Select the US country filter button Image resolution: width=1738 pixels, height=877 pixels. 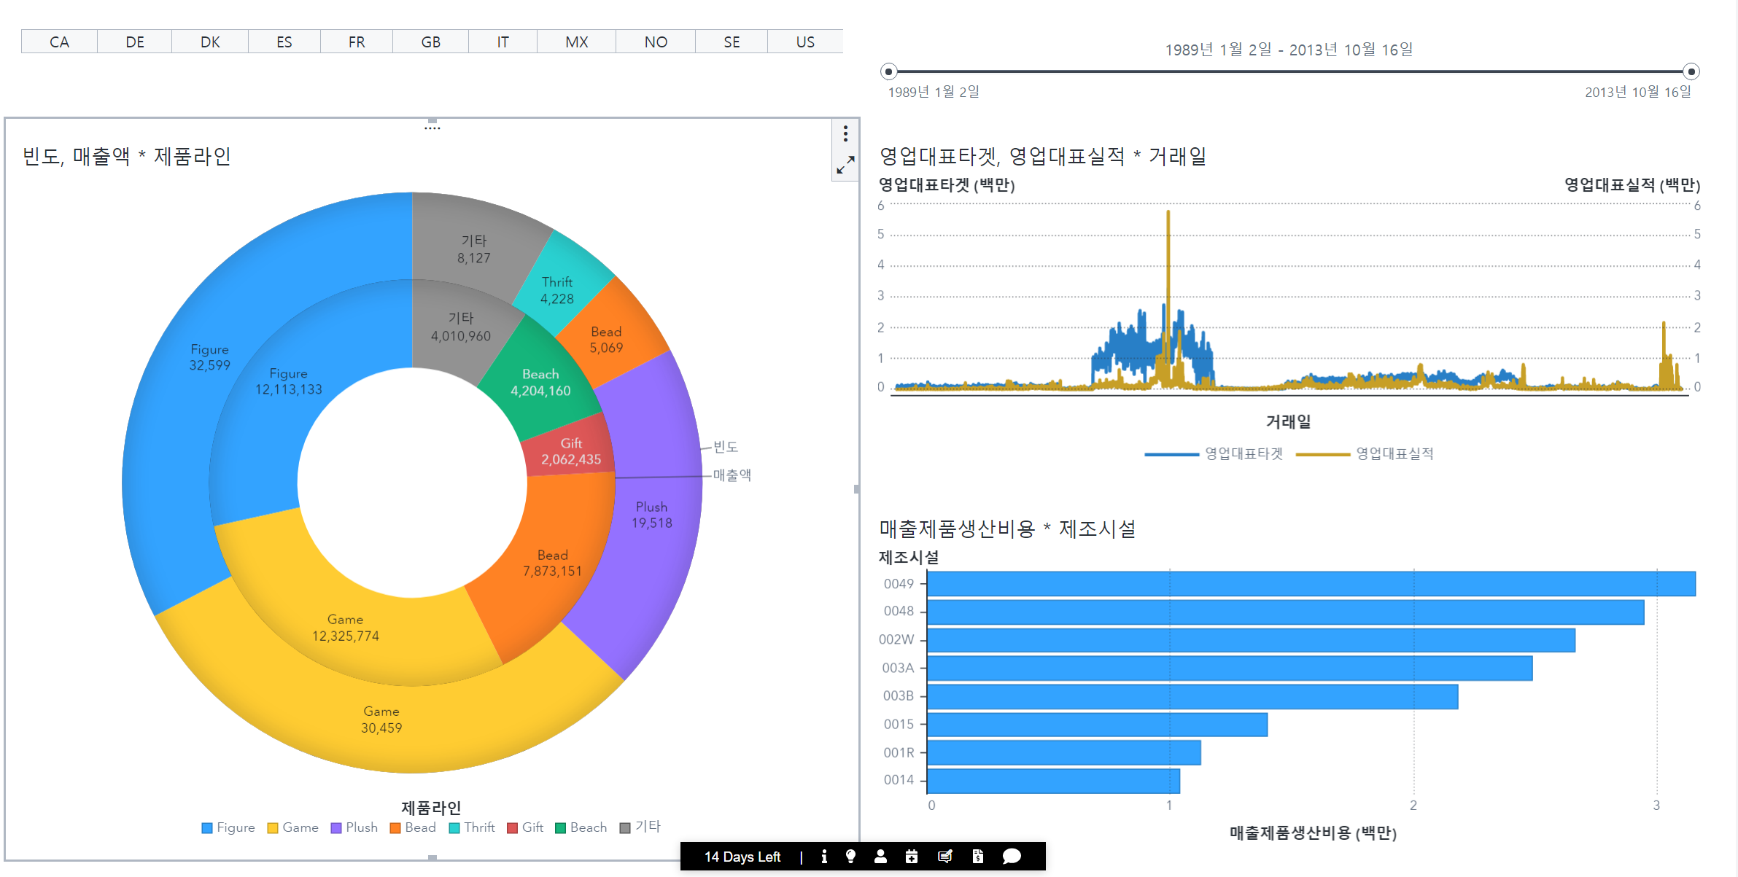tap(805, 42)
